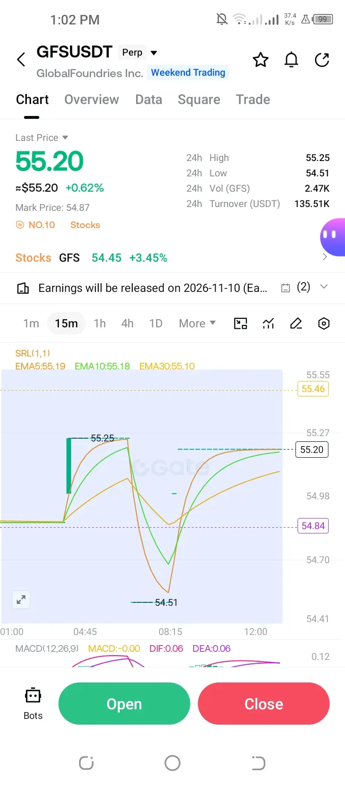Expand the Last Price dropdown
Screen dimensions: 345x786
[x=42, y=138]
